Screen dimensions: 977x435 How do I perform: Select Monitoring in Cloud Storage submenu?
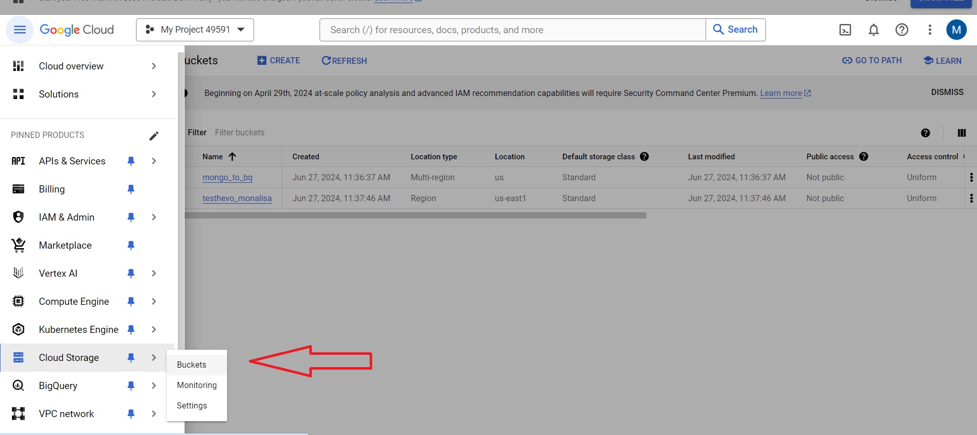coord(197,385)
